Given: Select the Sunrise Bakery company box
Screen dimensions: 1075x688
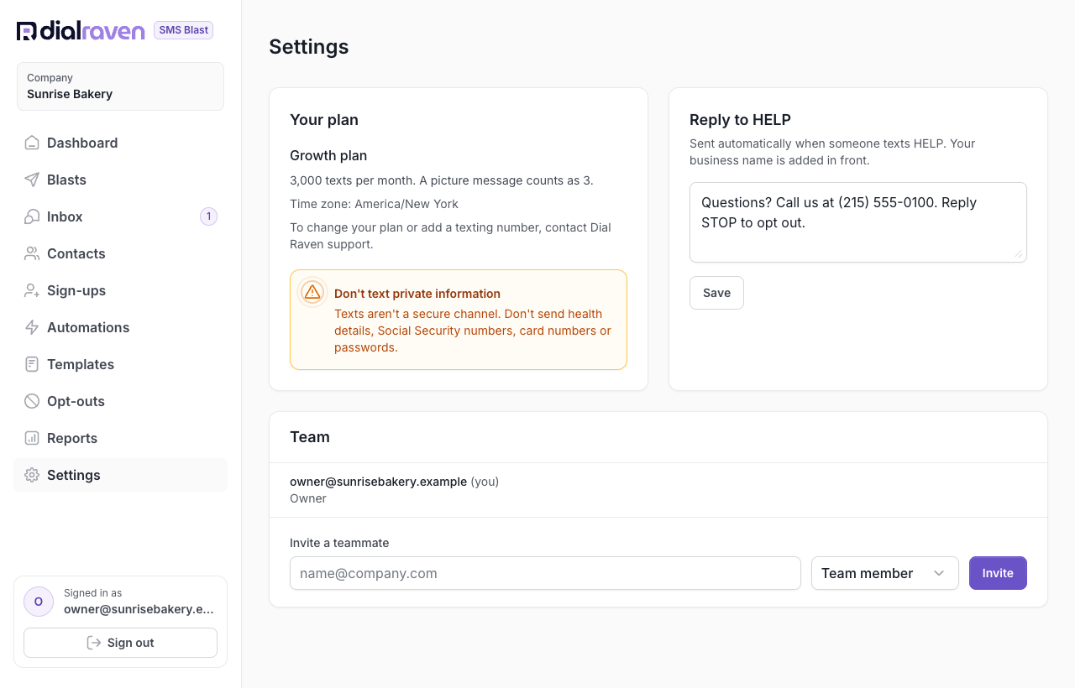Looking at the screenshot, I should coord(120,86).
